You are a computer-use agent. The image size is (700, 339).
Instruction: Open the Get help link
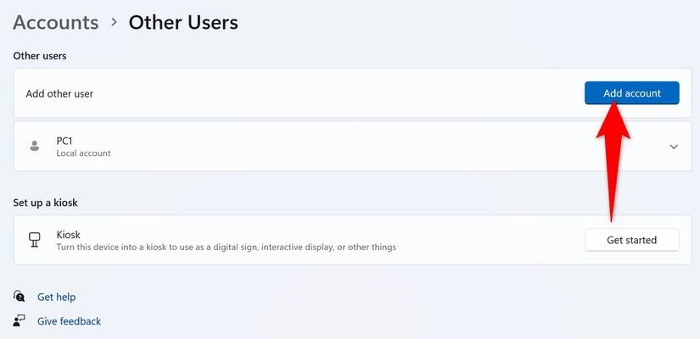tap(56, 297)
